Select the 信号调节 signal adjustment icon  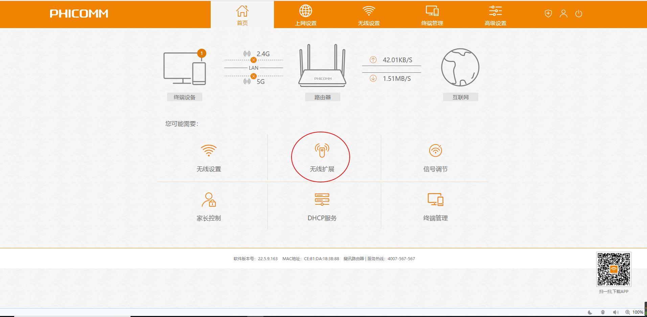436,157
